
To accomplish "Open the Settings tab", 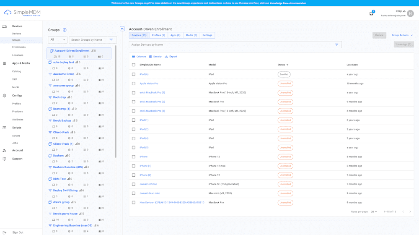I will 207,35.
